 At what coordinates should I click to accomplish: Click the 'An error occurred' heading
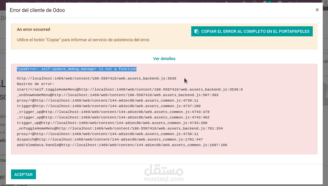point(33,29)
